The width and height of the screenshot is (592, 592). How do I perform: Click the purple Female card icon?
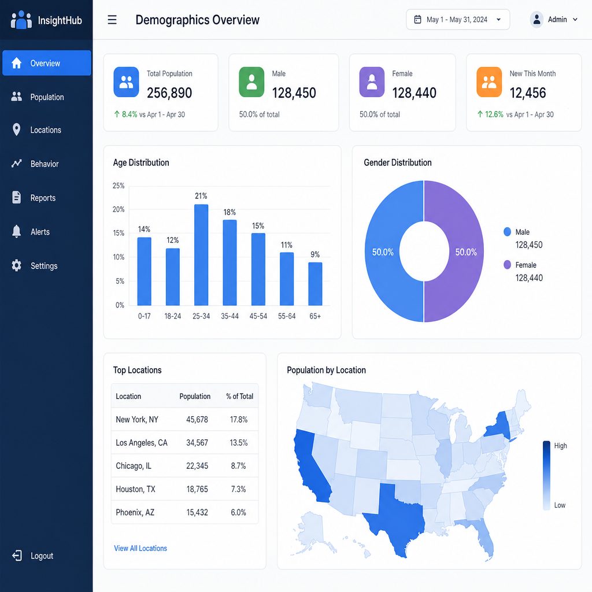[372, 82]
